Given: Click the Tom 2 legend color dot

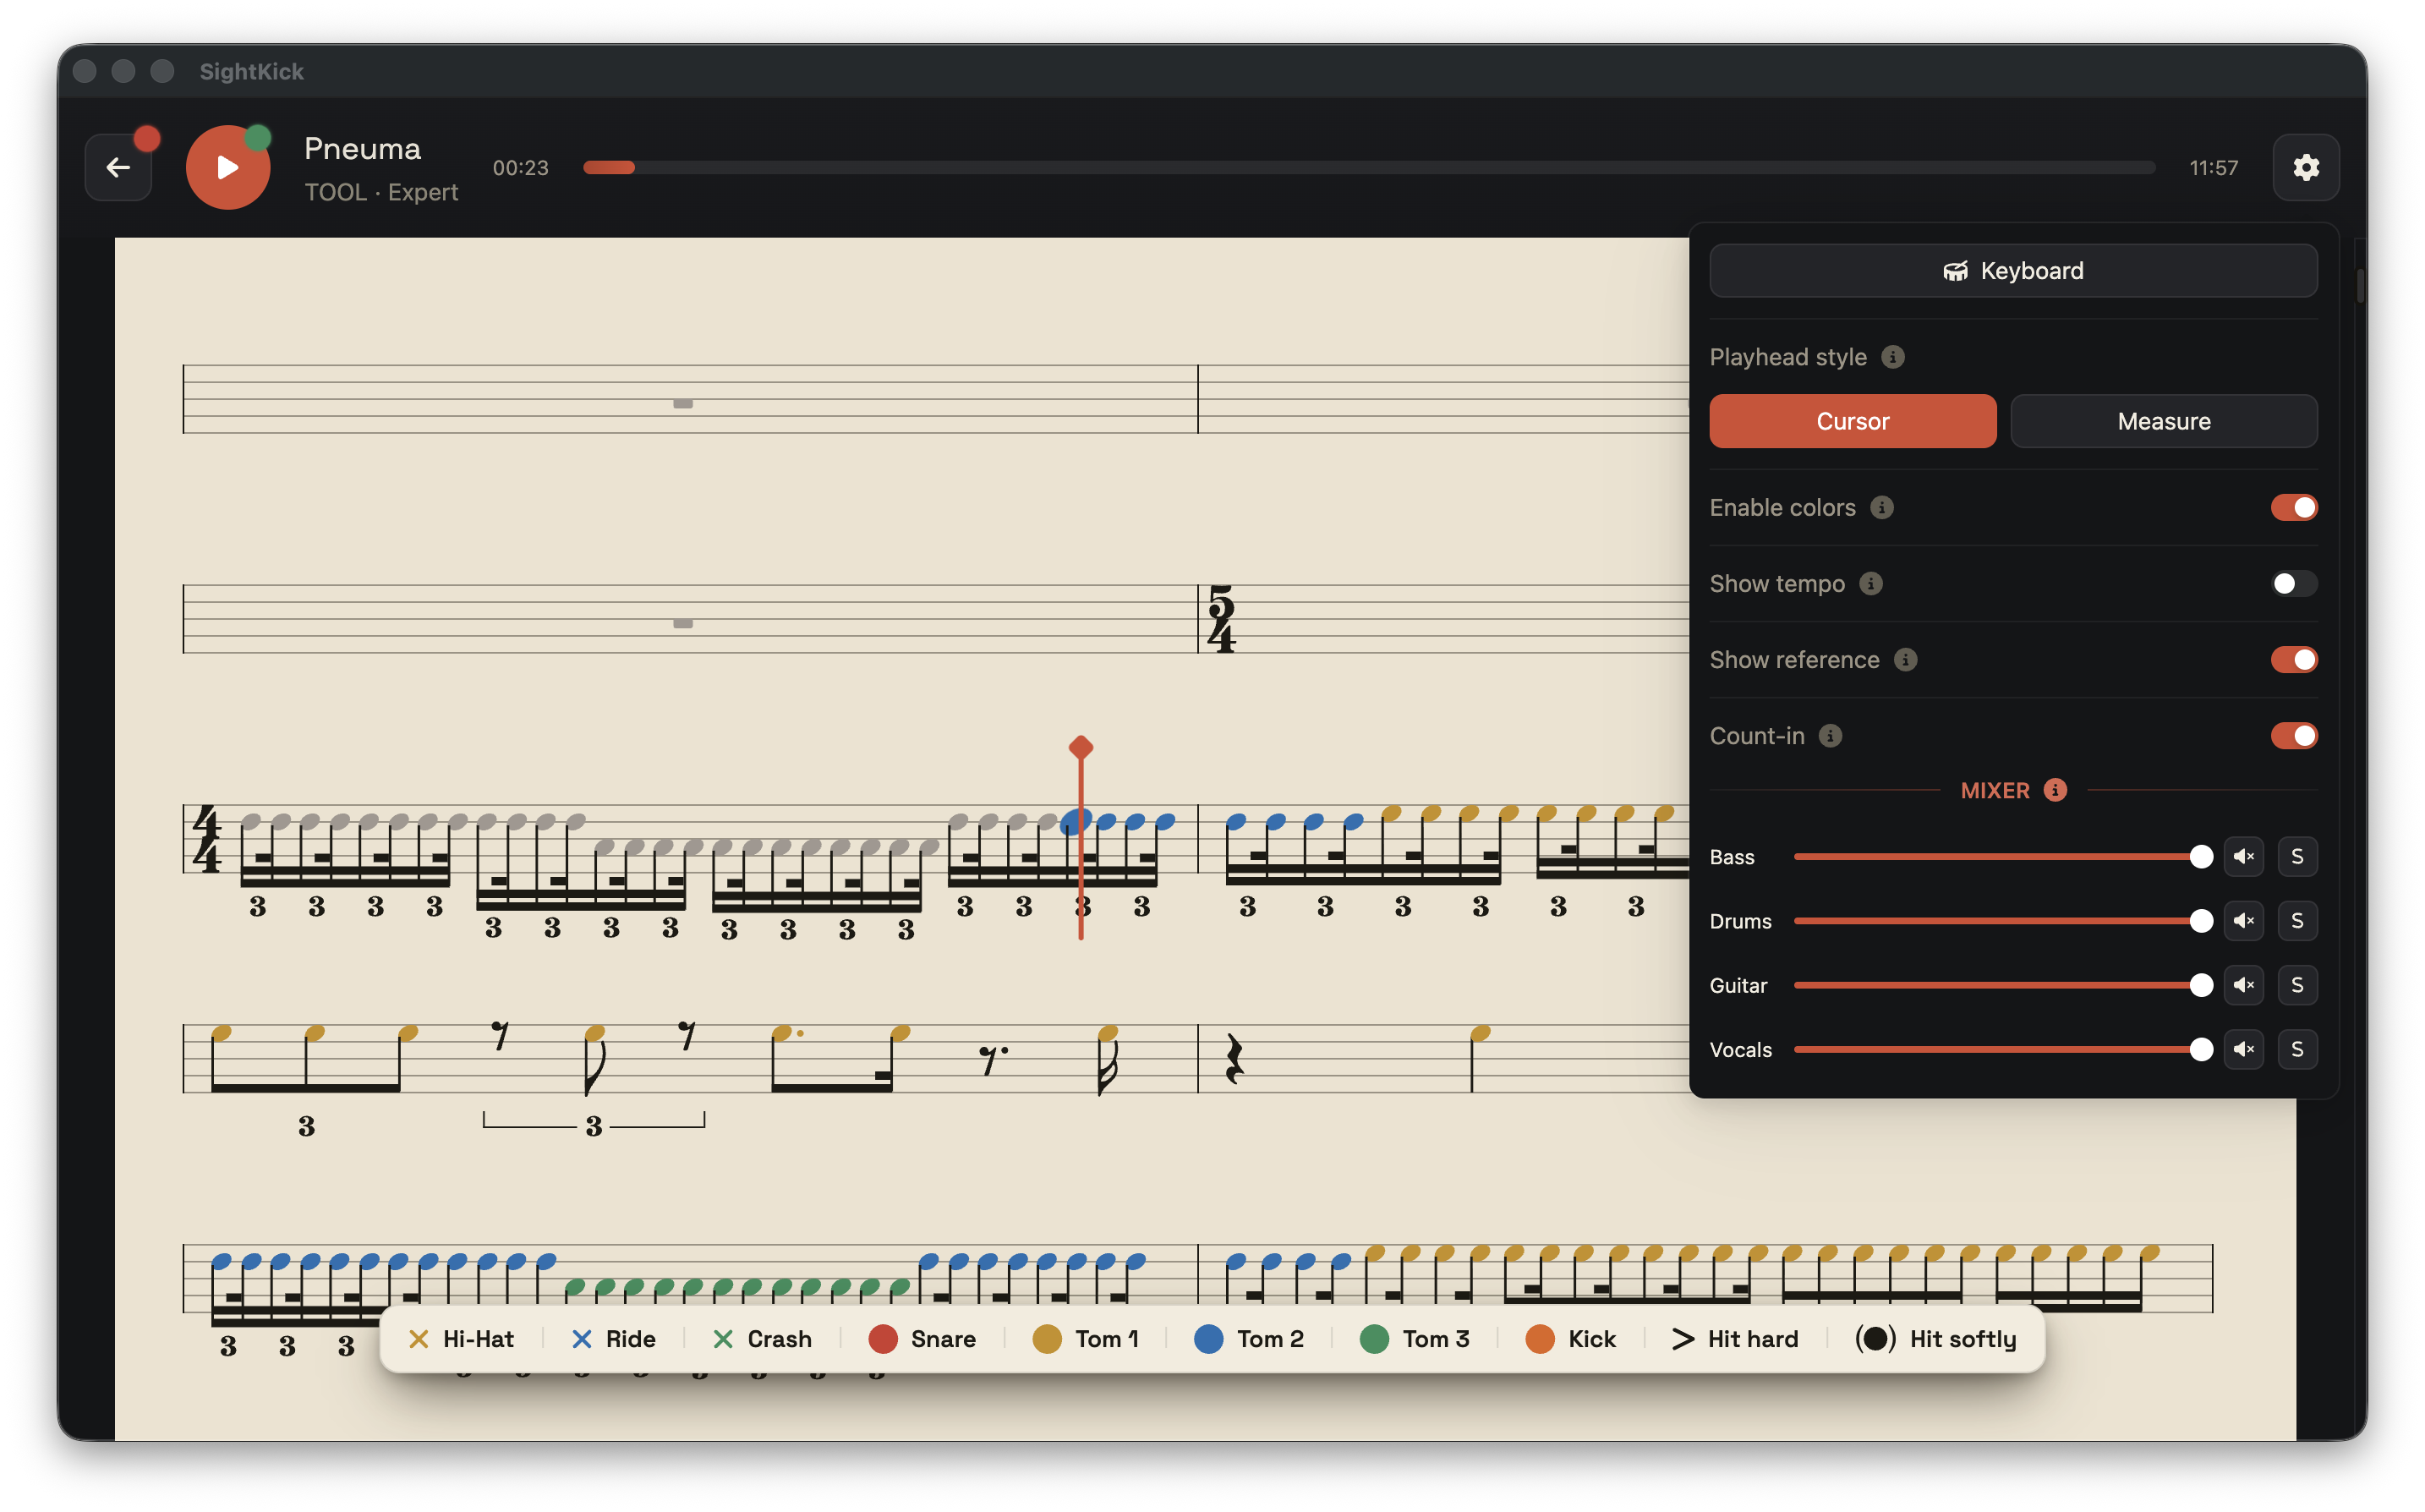Looking at the screenshot, I should [x=1208, y=1339].
